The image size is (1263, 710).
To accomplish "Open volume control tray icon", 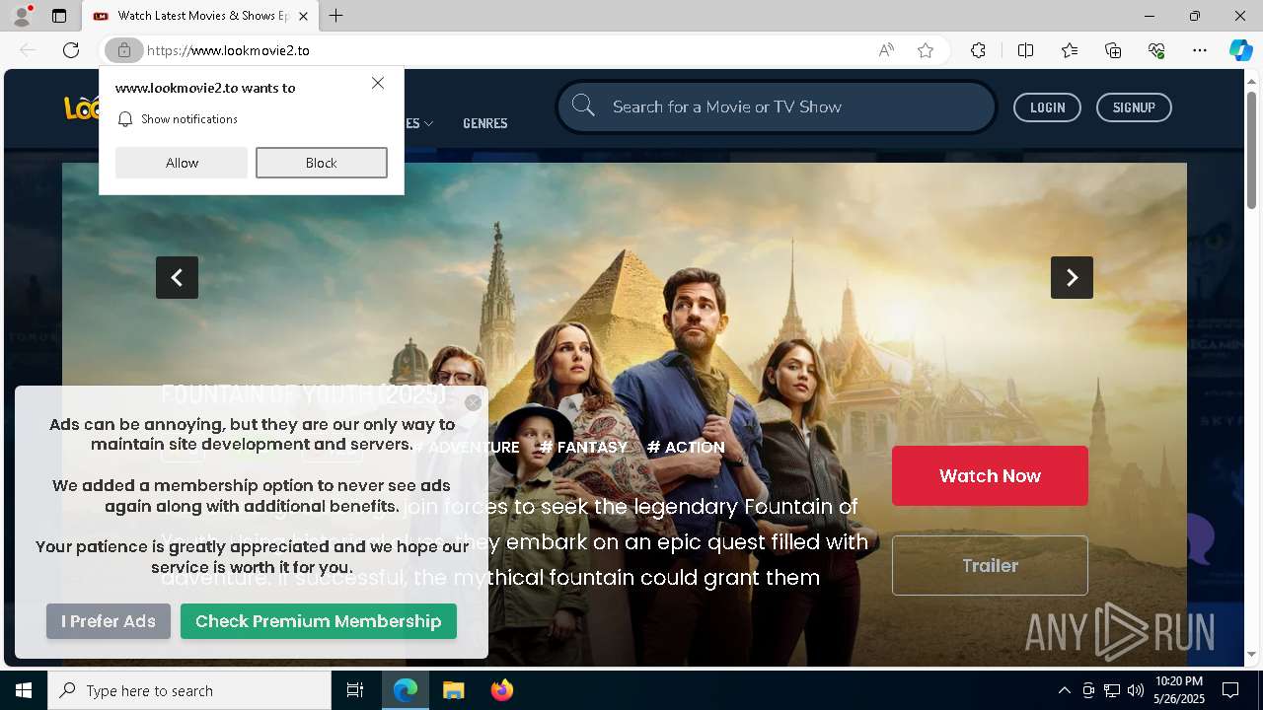I will 1136,690.
